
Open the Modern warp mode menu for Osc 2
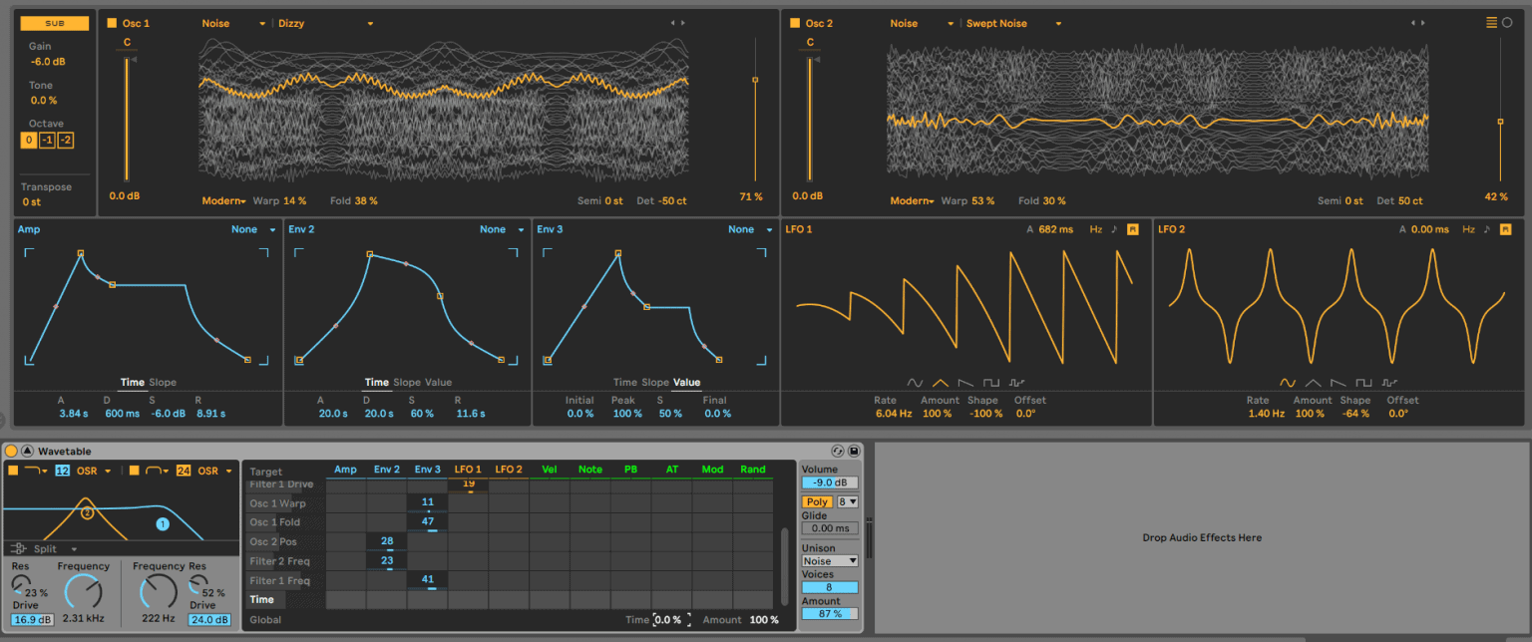[909, 199]
